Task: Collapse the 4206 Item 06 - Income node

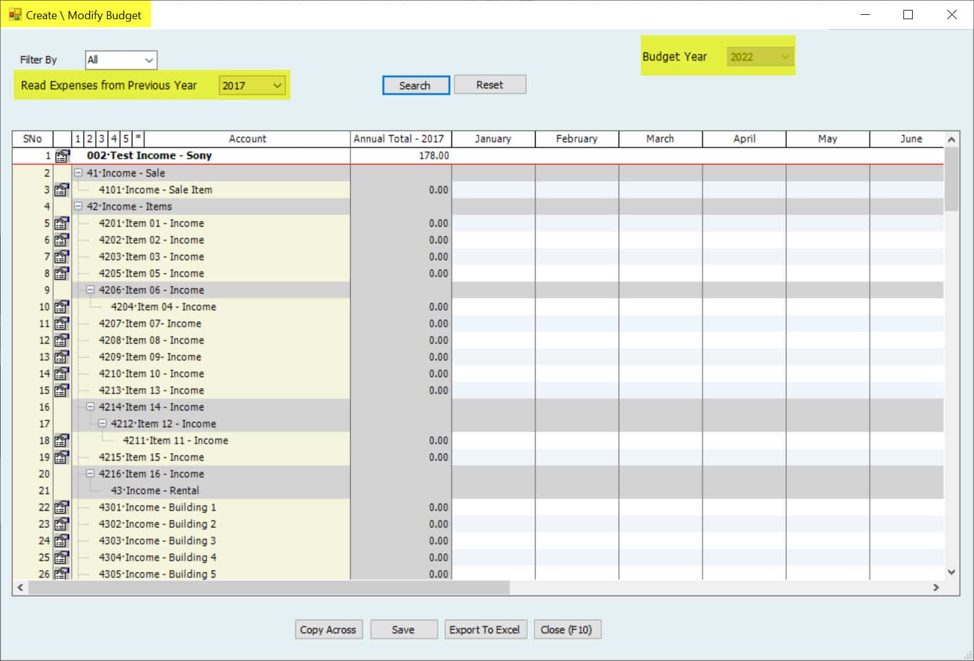Action: [90, 290]
